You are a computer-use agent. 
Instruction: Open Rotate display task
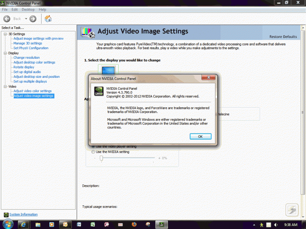pyautogui.click(x=24, y=67)
